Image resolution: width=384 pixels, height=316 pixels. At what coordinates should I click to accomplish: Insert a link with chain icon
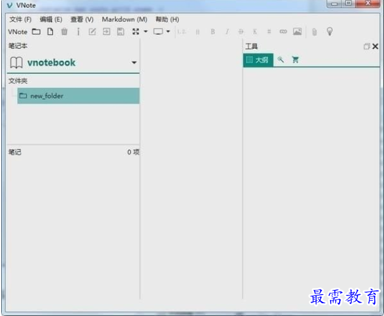283,32
